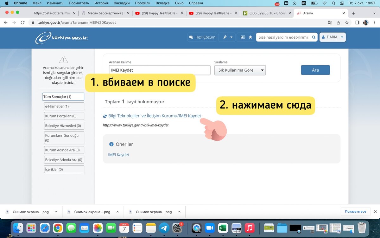This screenshot has height=238, width=380.
Task: Click the Ara search button
Action: pyautogui.click(x=315, y=70)
